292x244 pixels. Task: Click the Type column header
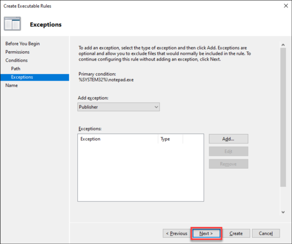pos(170,139)
